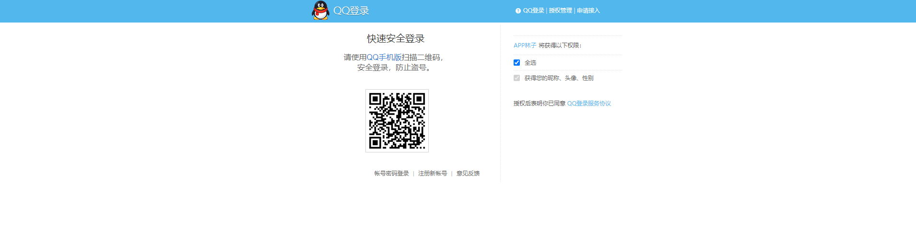Click the 快速安全登录 heading text
The image size is (916, 244).
point(396,38)
